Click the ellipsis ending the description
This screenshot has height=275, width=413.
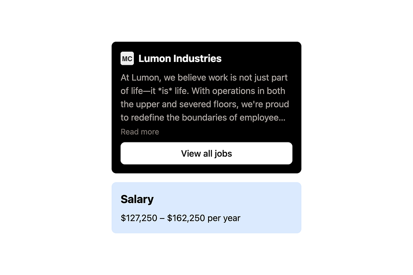(282, 118)
